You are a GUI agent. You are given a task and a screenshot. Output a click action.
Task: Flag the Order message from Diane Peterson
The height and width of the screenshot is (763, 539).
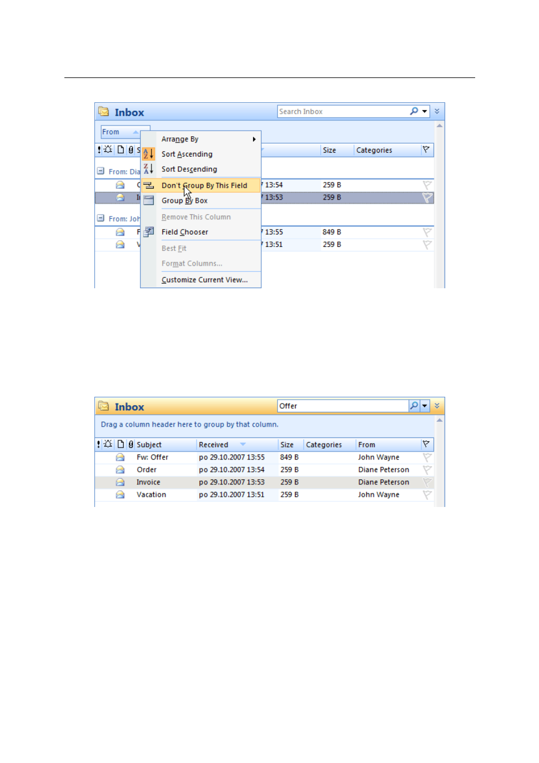(x=427, y=470)
